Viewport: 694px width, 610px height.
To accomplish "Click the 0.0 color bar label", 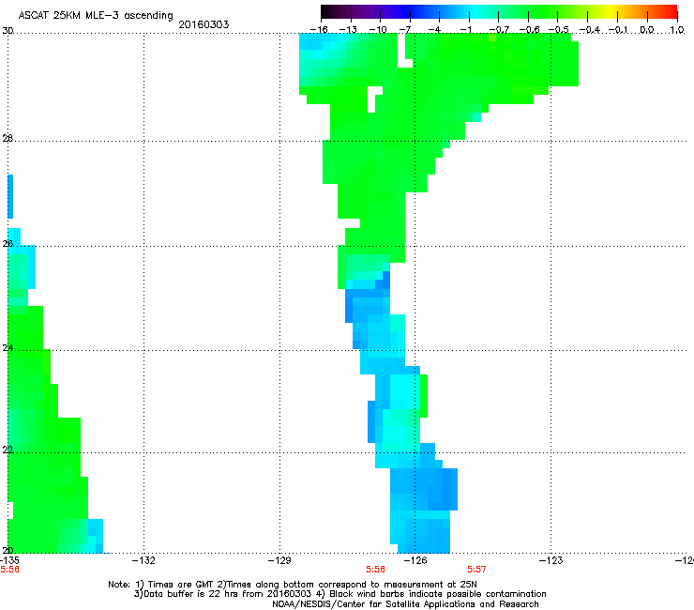I will click(x=647, y=30).
